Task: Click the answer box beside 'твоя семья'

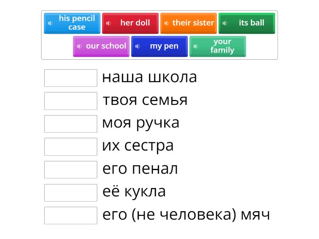Action: click(x=71, y=101)
